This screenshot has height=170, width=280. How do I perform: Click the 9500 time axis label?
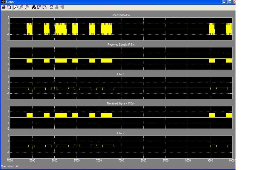210,160
